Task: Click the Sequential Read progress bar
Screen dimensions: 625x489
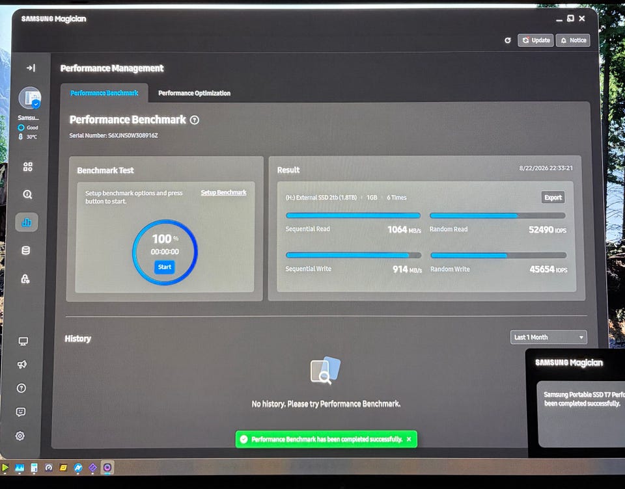Action: 353,215
